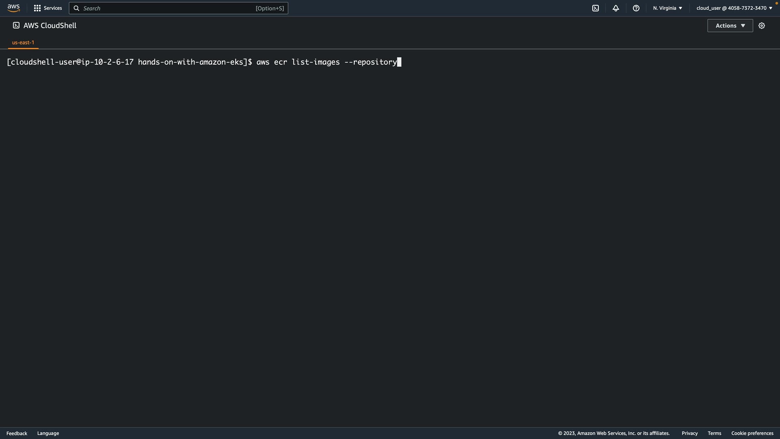Open CloudShell preferences gear icon
Screen dimensions: 780x439
pyautogui.click(x=762, y=26)
